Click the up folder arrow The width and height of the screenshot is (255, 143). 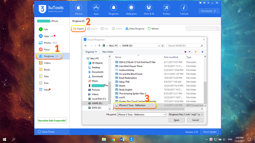coord(99,46)
